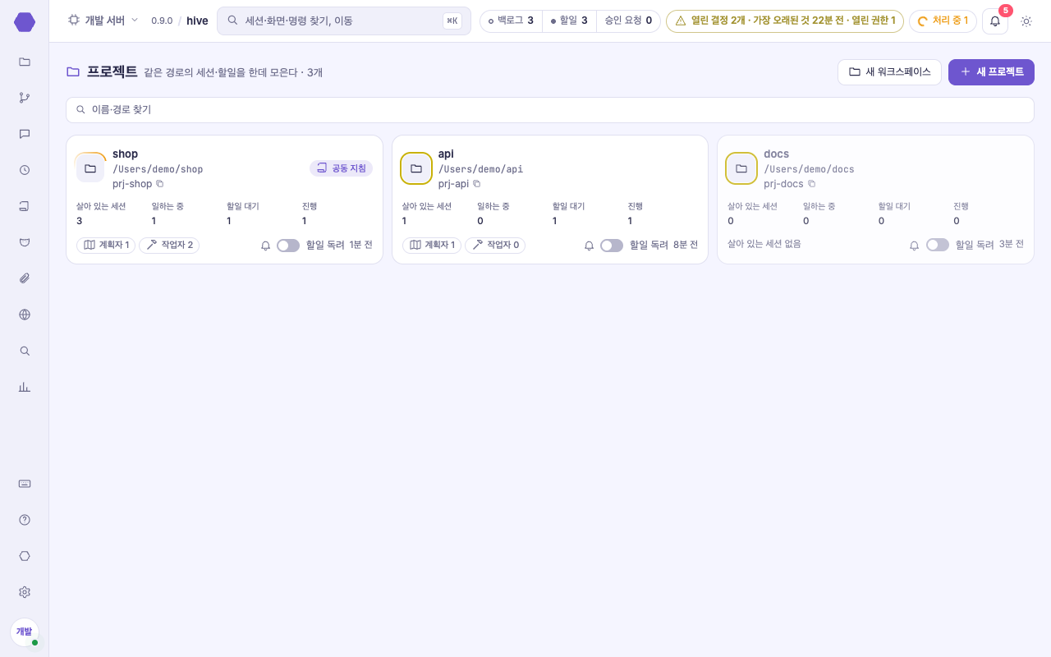Viewport: 1051px width, 657px height.
Task: Open the 백로그 3 header tab
Action: (511, 21)
